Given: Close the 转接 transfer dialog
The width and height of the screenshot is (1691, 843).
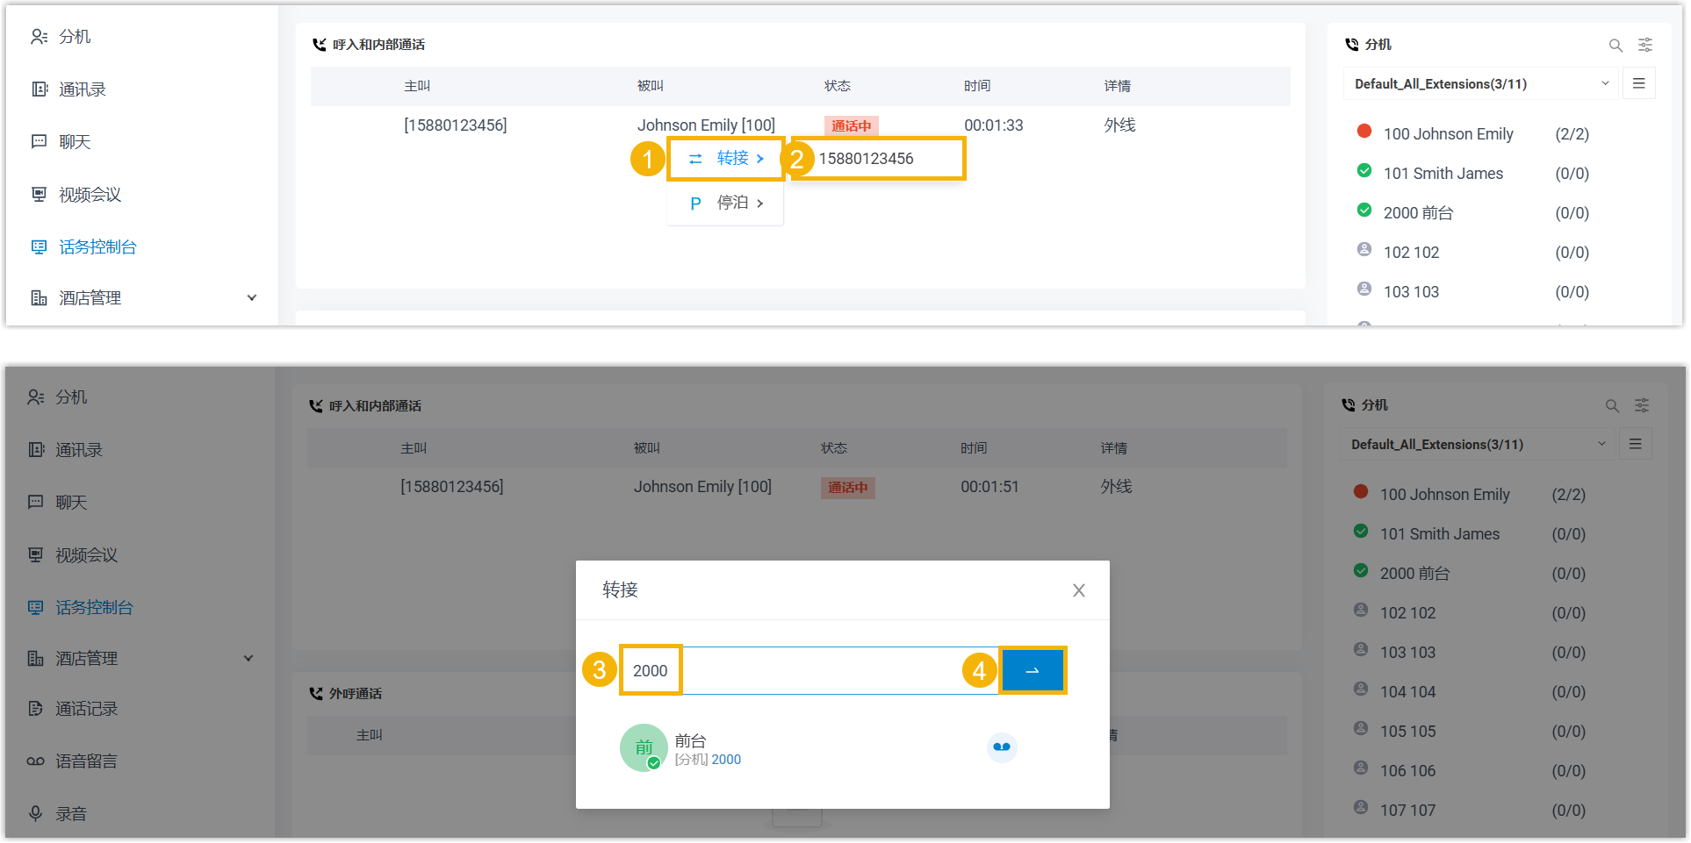Looking at the screenshot, I should 1078,590.
